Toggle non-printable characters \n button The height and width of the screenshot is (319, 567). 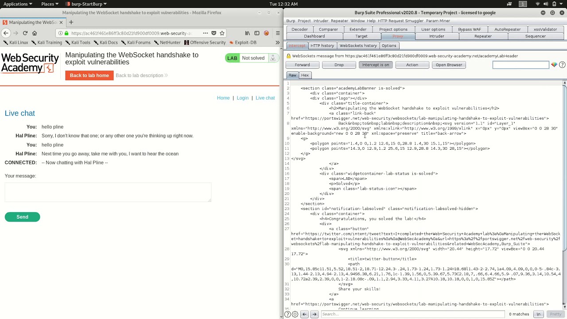tap(539, 314)
